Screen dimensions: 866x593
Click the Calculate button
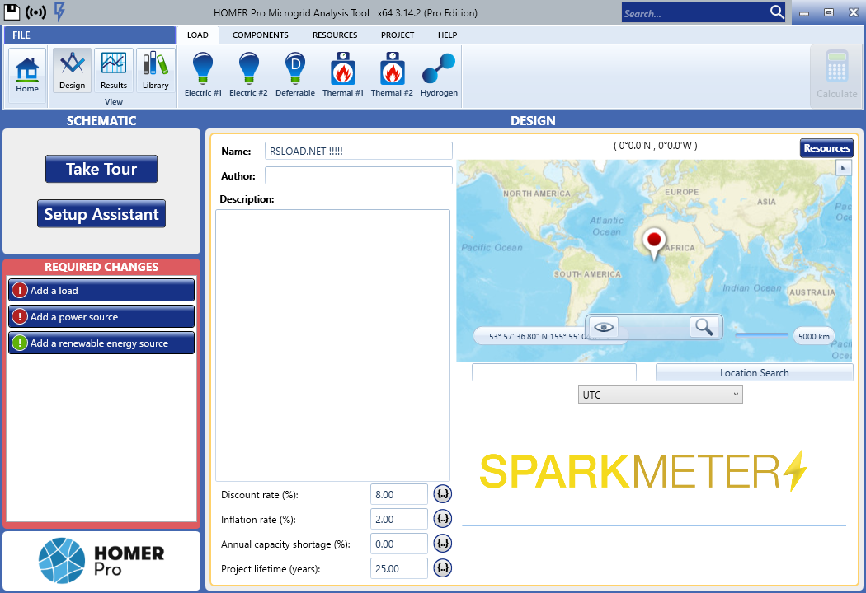837,76
